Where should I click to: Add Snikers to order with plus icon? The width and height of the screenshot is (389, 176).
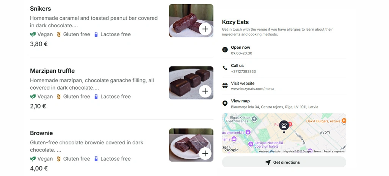click(x=205, y=29)
